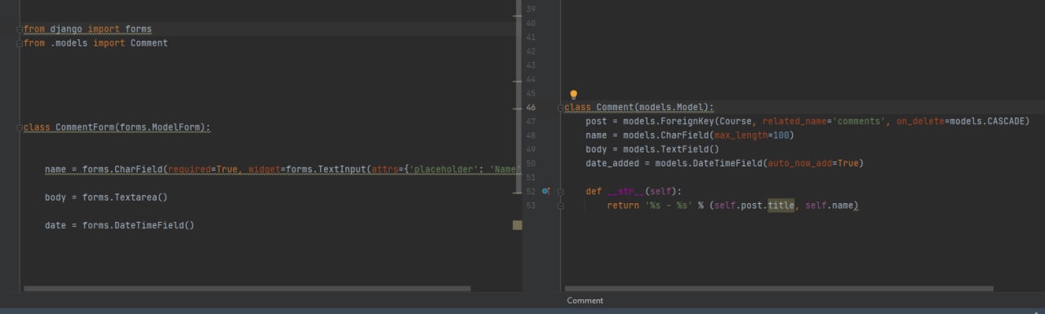Click the highlighted 'title' attribute in the return line
The image size is (1045, 314).
tap(780, 206)
